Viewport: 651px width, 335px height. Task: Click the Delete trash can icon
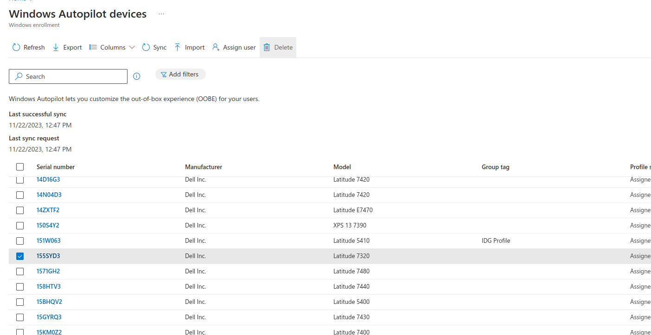[x=267, y=47]
